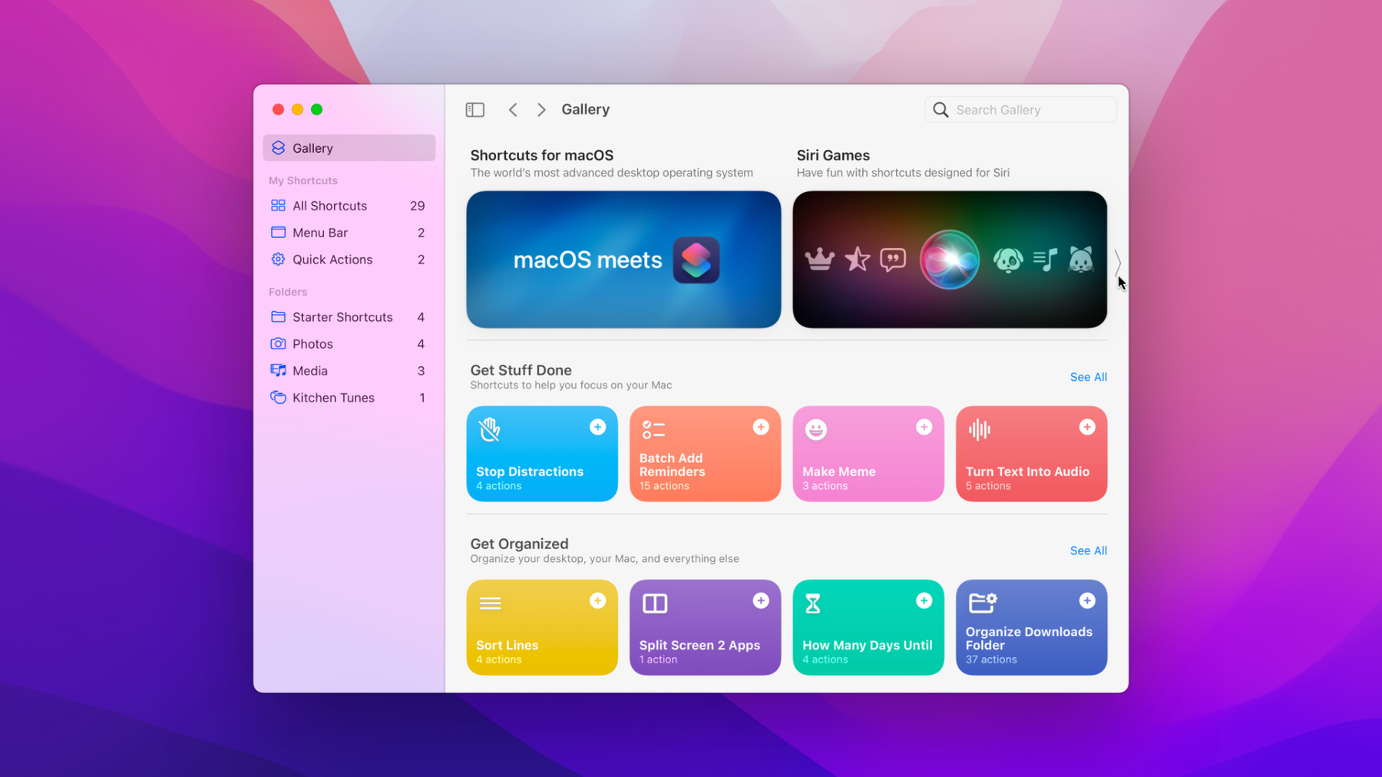Screen dimensions: 1382x777
Task: Open All Shortcuts in the sidebar
Action: 349,206
